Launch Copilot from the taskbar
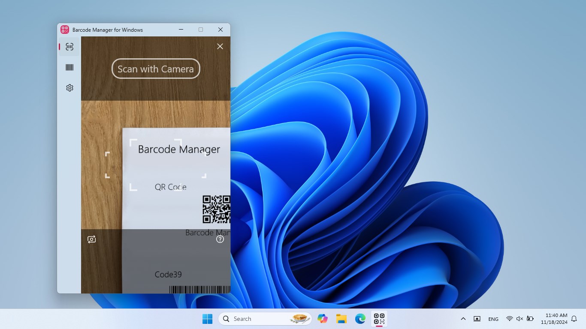586x329 pixels. click(x=323, y=319)
